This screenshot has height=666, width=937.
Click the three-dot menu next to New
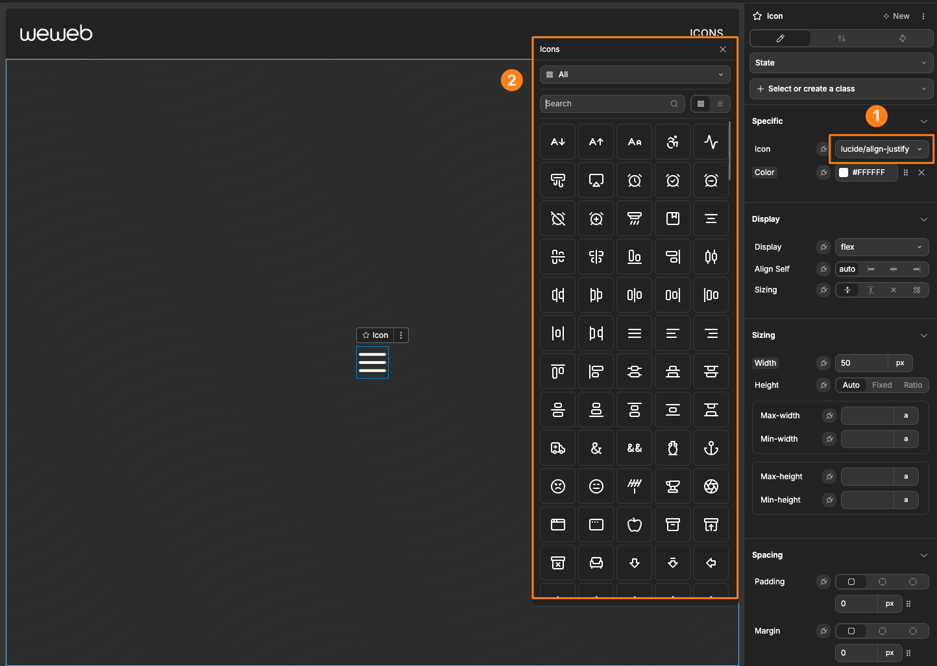924,16
